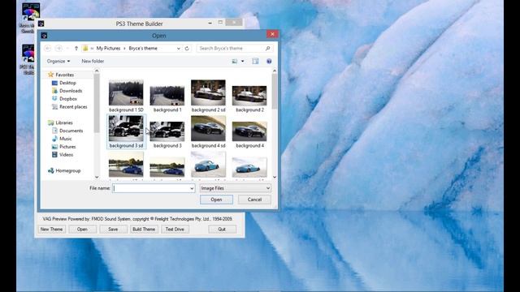Go up one folder level arrow

coord(76,49)
